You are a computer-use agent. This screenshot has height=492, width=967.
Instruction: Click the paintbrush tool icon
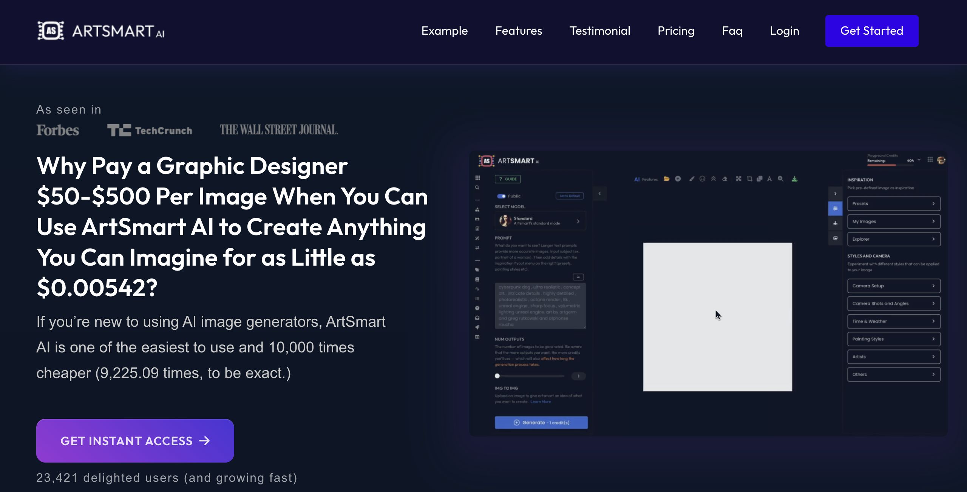691,179
